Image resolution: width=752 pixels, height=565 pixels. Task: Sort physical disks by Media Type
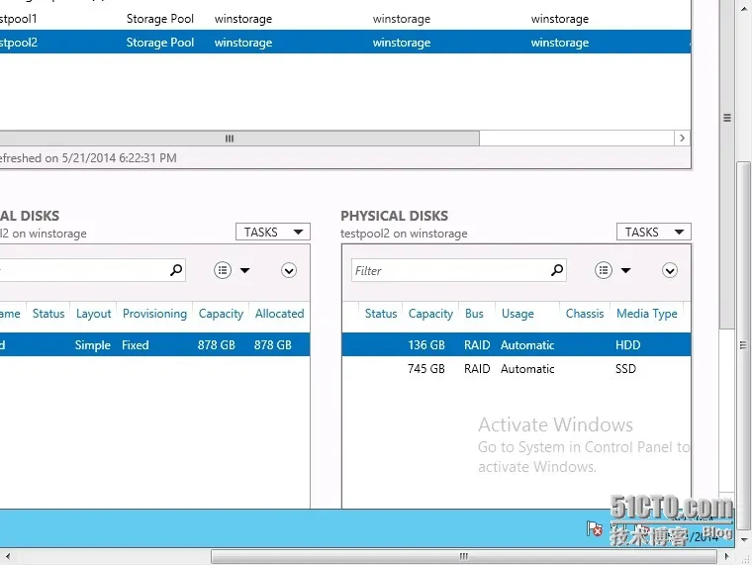pyautogui.click(x=647, y=314)
